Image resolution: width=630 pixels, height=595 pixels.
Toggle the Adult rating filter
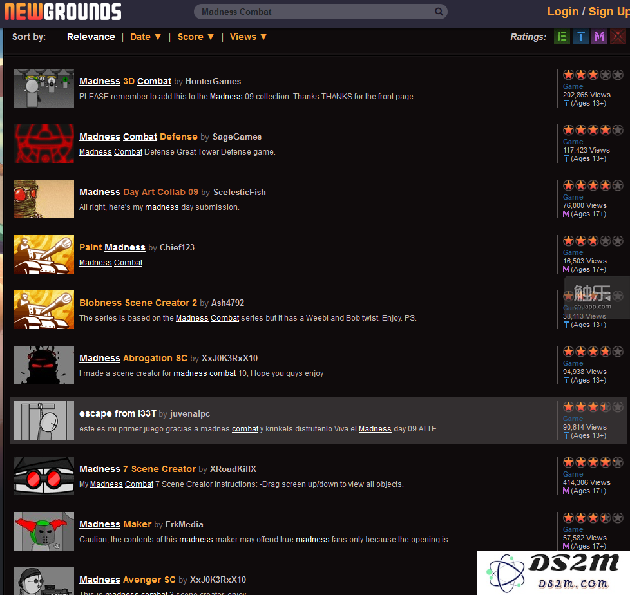(x=618, y=37)
